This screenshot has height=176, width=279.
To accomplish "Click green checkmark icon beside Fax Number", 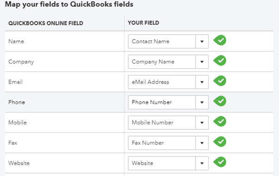I will coord(220,142).
